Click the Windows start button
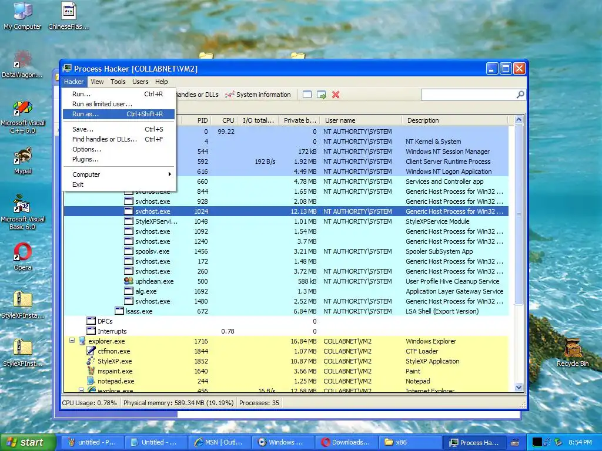Viewport: 602px width, 451px height. [x=28, y=442]
